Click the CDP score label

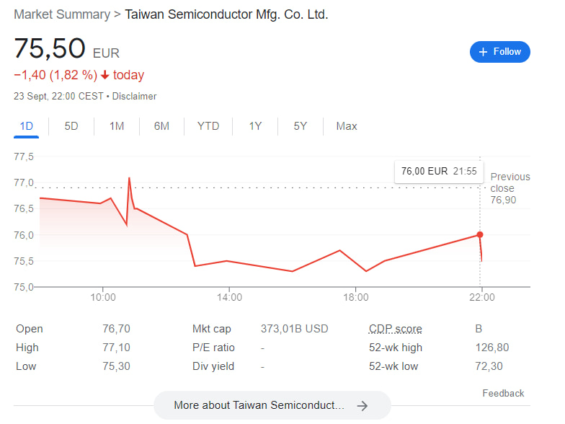[396, 329]
